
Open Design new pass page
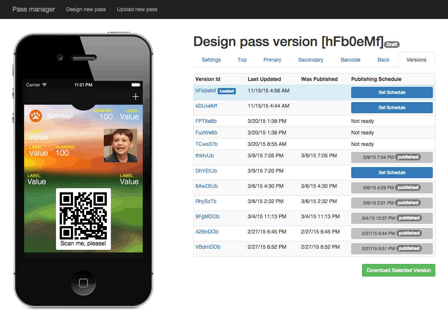(86, 9)
